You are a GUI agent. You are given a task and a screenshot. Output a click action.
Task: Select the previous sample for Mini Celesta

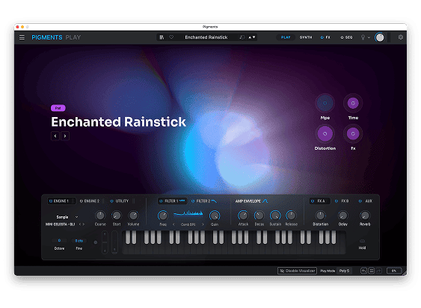80,224
